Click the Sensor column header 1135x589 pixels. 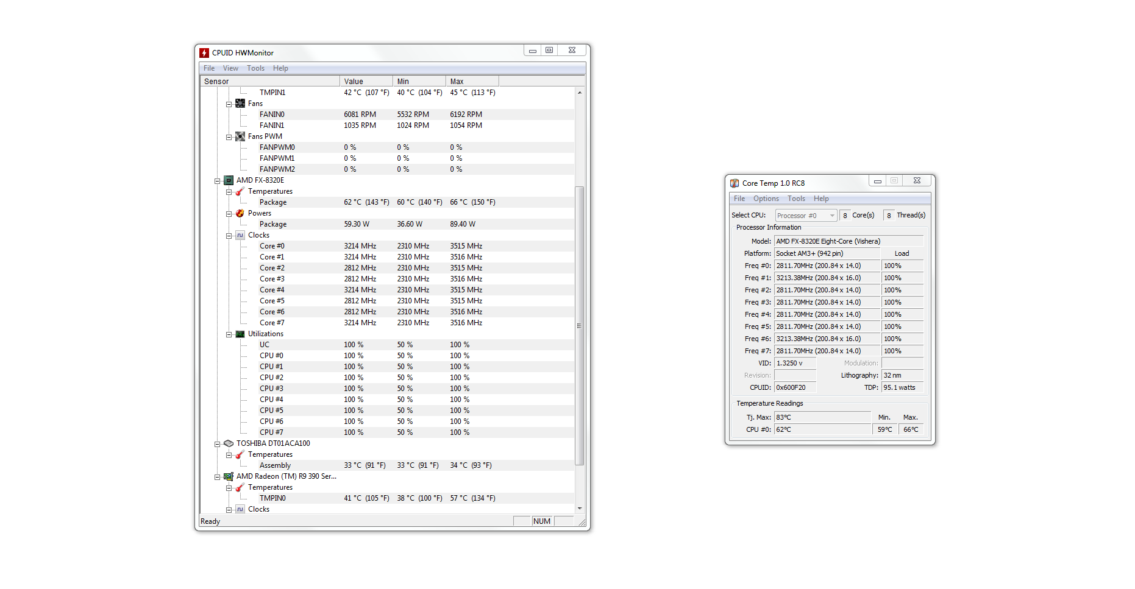tap(270, 81)
